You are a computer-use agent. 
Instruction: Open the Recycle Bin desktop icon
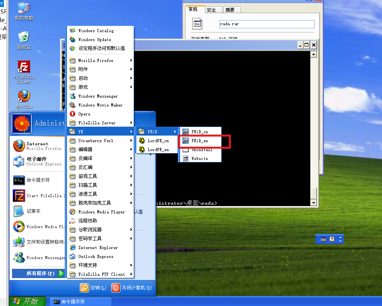point(24,40)
